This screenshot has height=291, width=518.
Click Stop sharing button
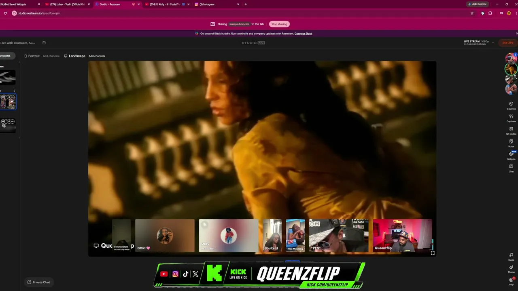[x=279, y=24]
